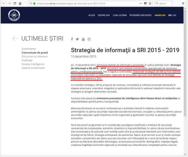This screenshot has width=188, height=157.
Task: Switch language to EN
Action: [175, 15]
